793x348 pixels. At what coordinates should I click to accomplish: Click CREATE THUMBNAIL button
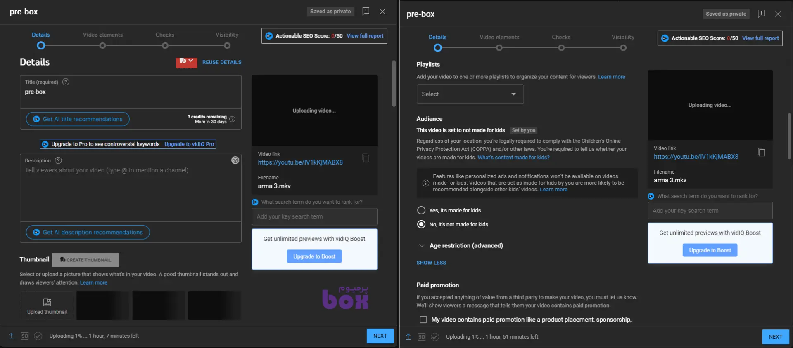pyautogui.click(x=85, y=260)
